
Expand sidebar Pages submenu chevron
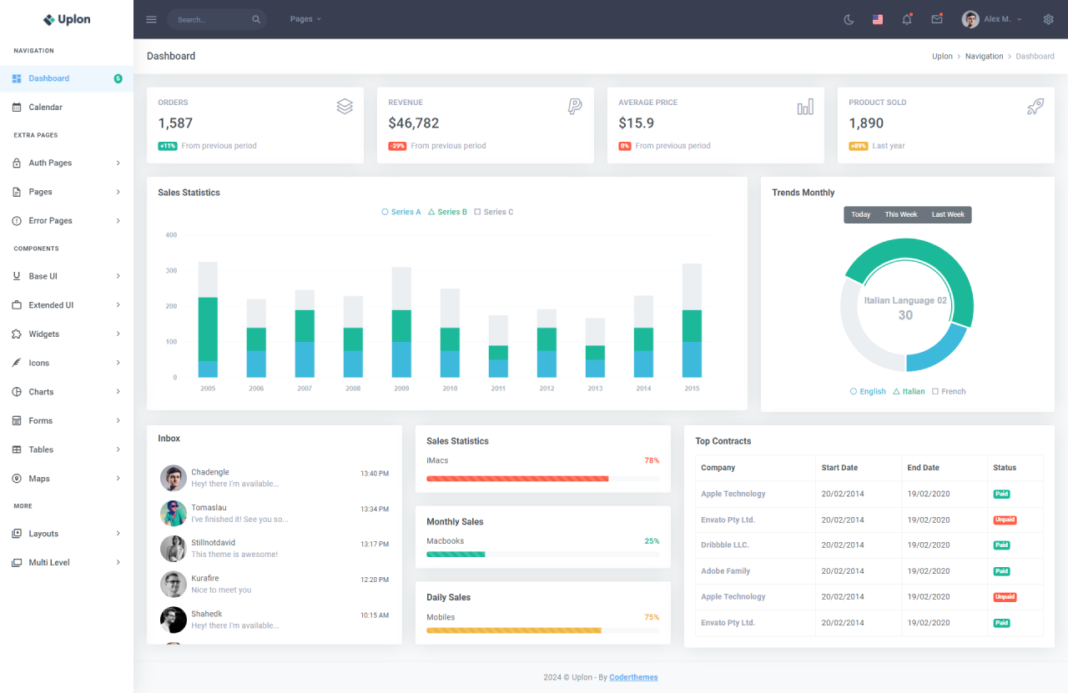point(118,192)
